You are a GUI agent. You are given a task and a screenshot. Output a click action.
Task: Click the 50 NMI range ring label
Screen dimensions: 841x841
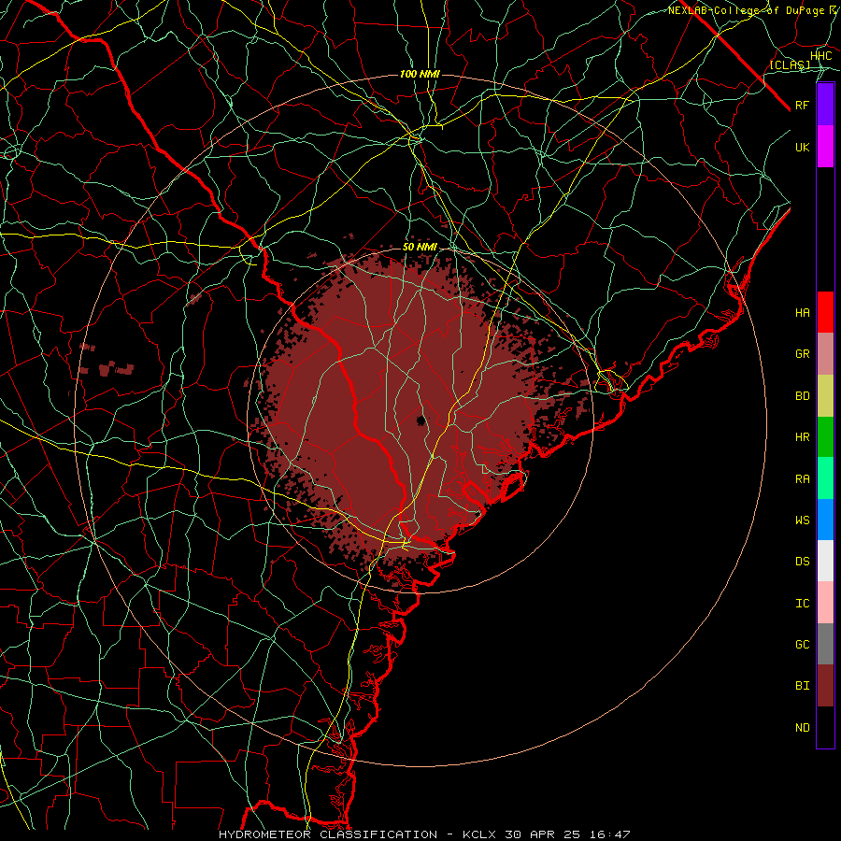420,248
